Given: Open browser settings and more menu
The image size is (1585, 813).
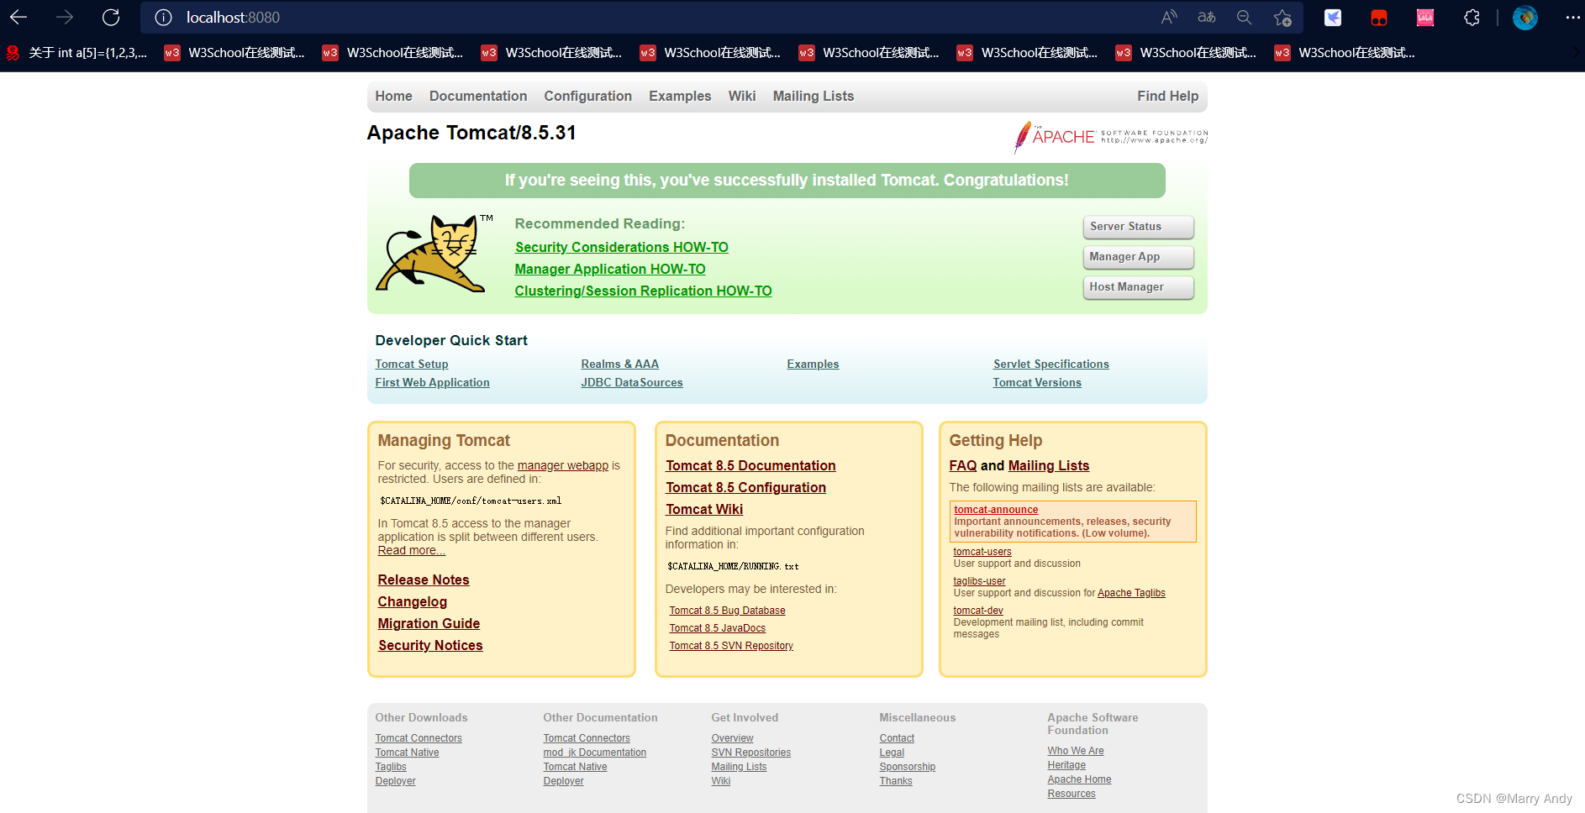Looking at the screenshot, I should click(x=1572, y=17).
